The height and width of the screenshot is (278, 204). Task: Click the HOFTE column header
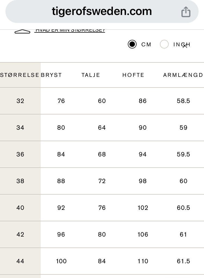pos(133,75)
